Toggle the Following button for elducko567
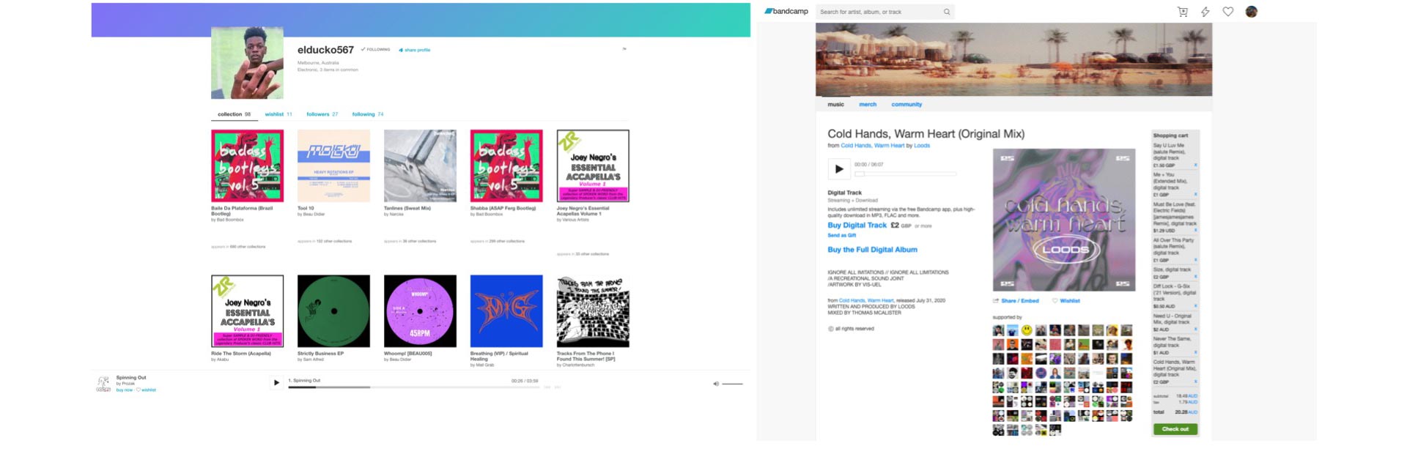Screen dimensions: 1407x476 (376, 50)
